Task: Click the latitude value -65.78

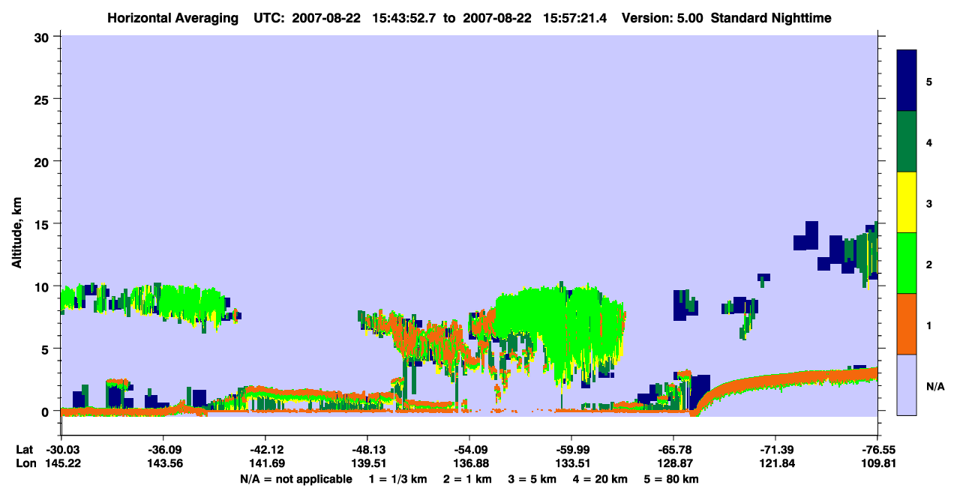Action: (x=673, y=450)
